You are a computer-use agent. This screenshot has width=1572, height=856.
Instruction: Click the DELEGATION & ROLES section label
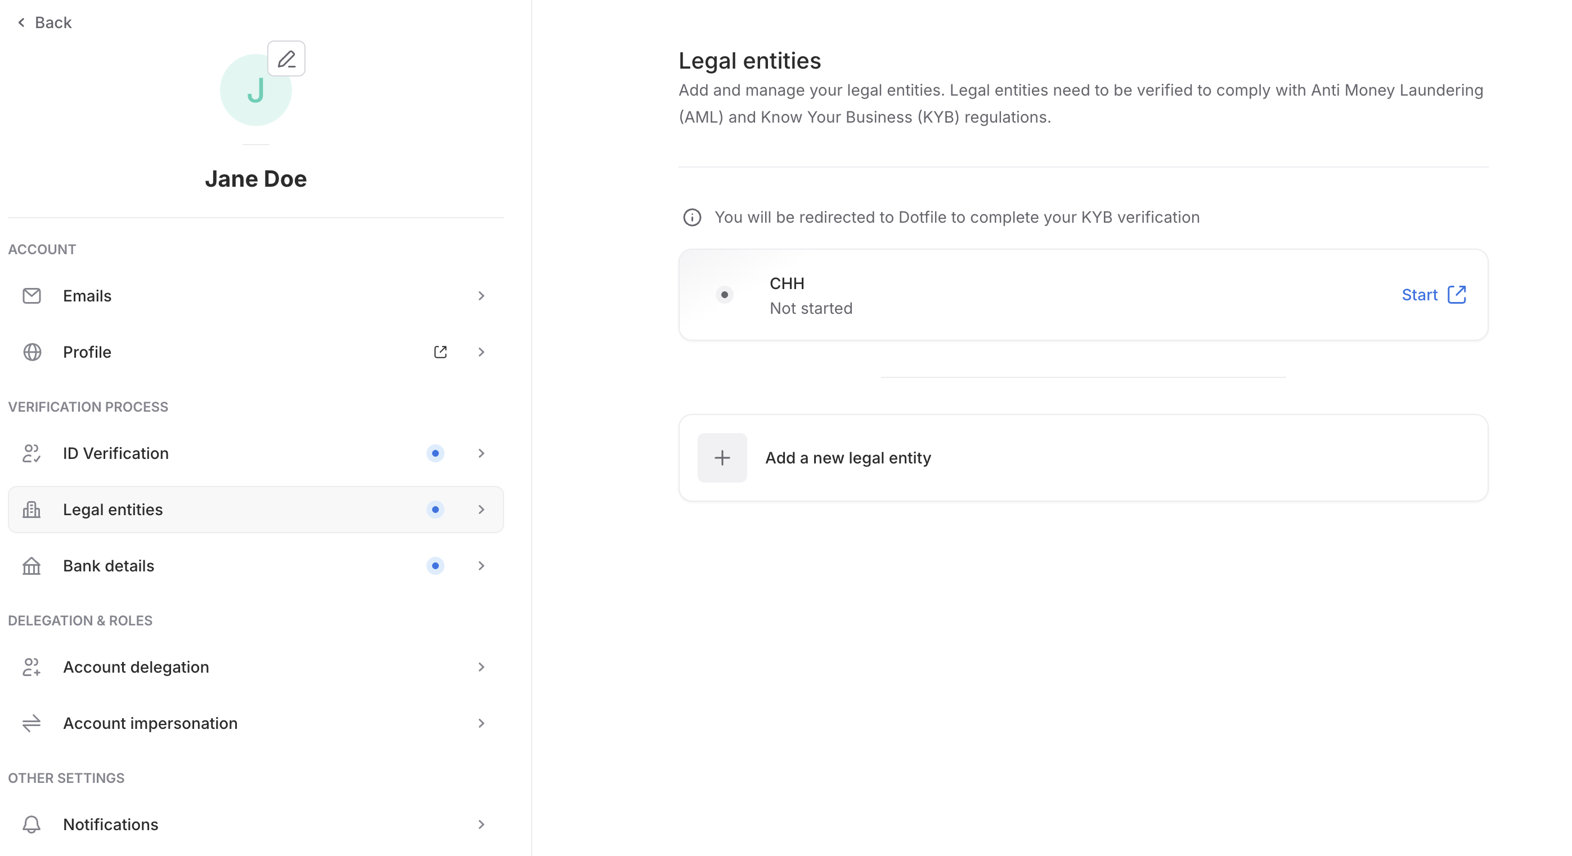click(80, 620)
